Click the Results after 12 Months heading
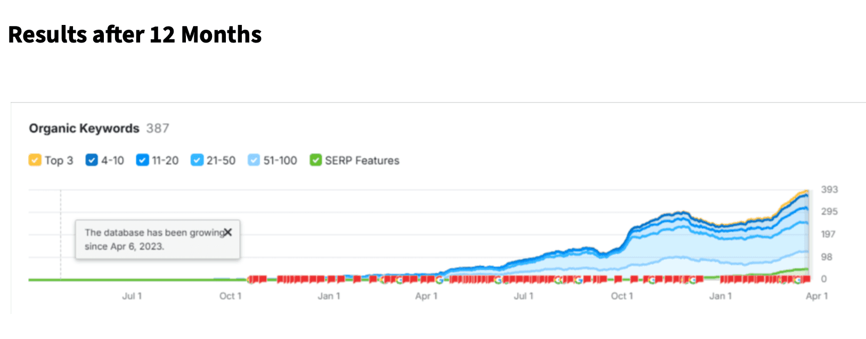This screenshot has height=339, width=866. point(135,35)
